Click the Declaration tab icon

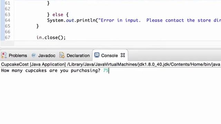click(x=62, y=55)
